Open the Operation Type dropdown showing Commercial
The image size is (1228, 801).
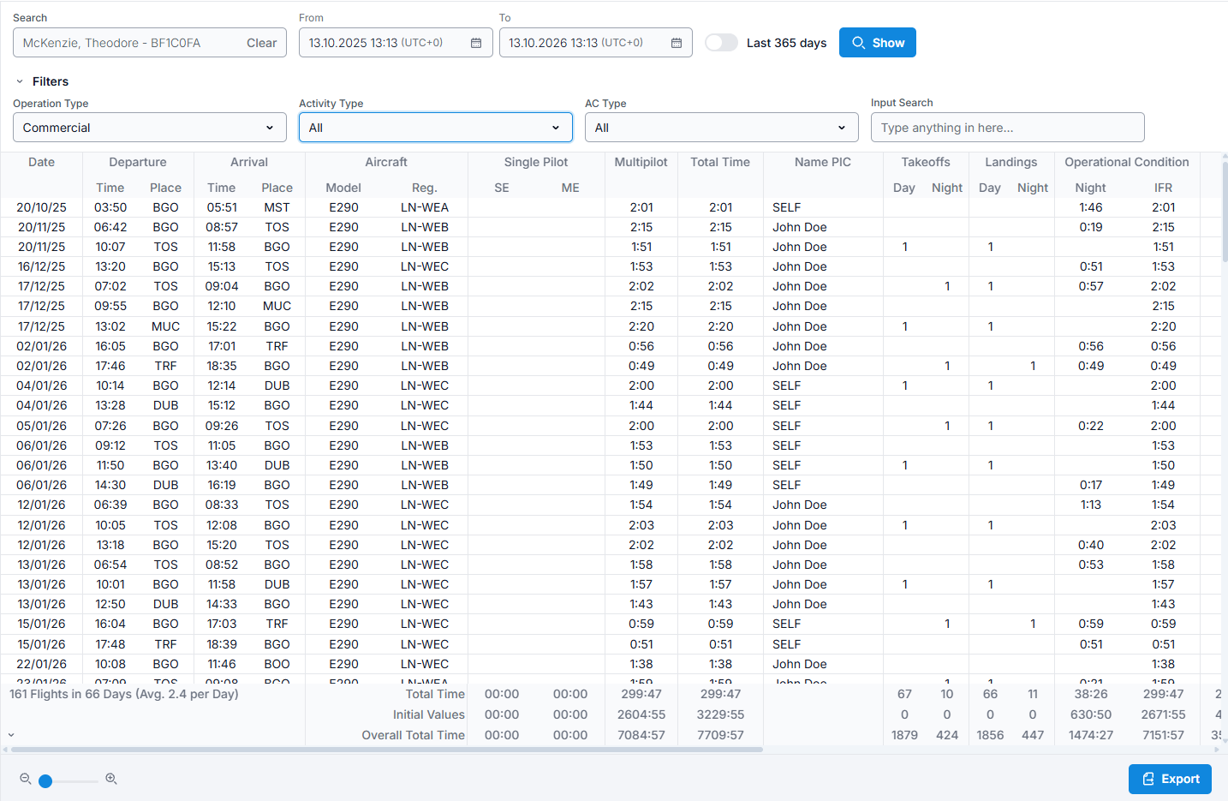pyautogui.click(x=150, y=128)
